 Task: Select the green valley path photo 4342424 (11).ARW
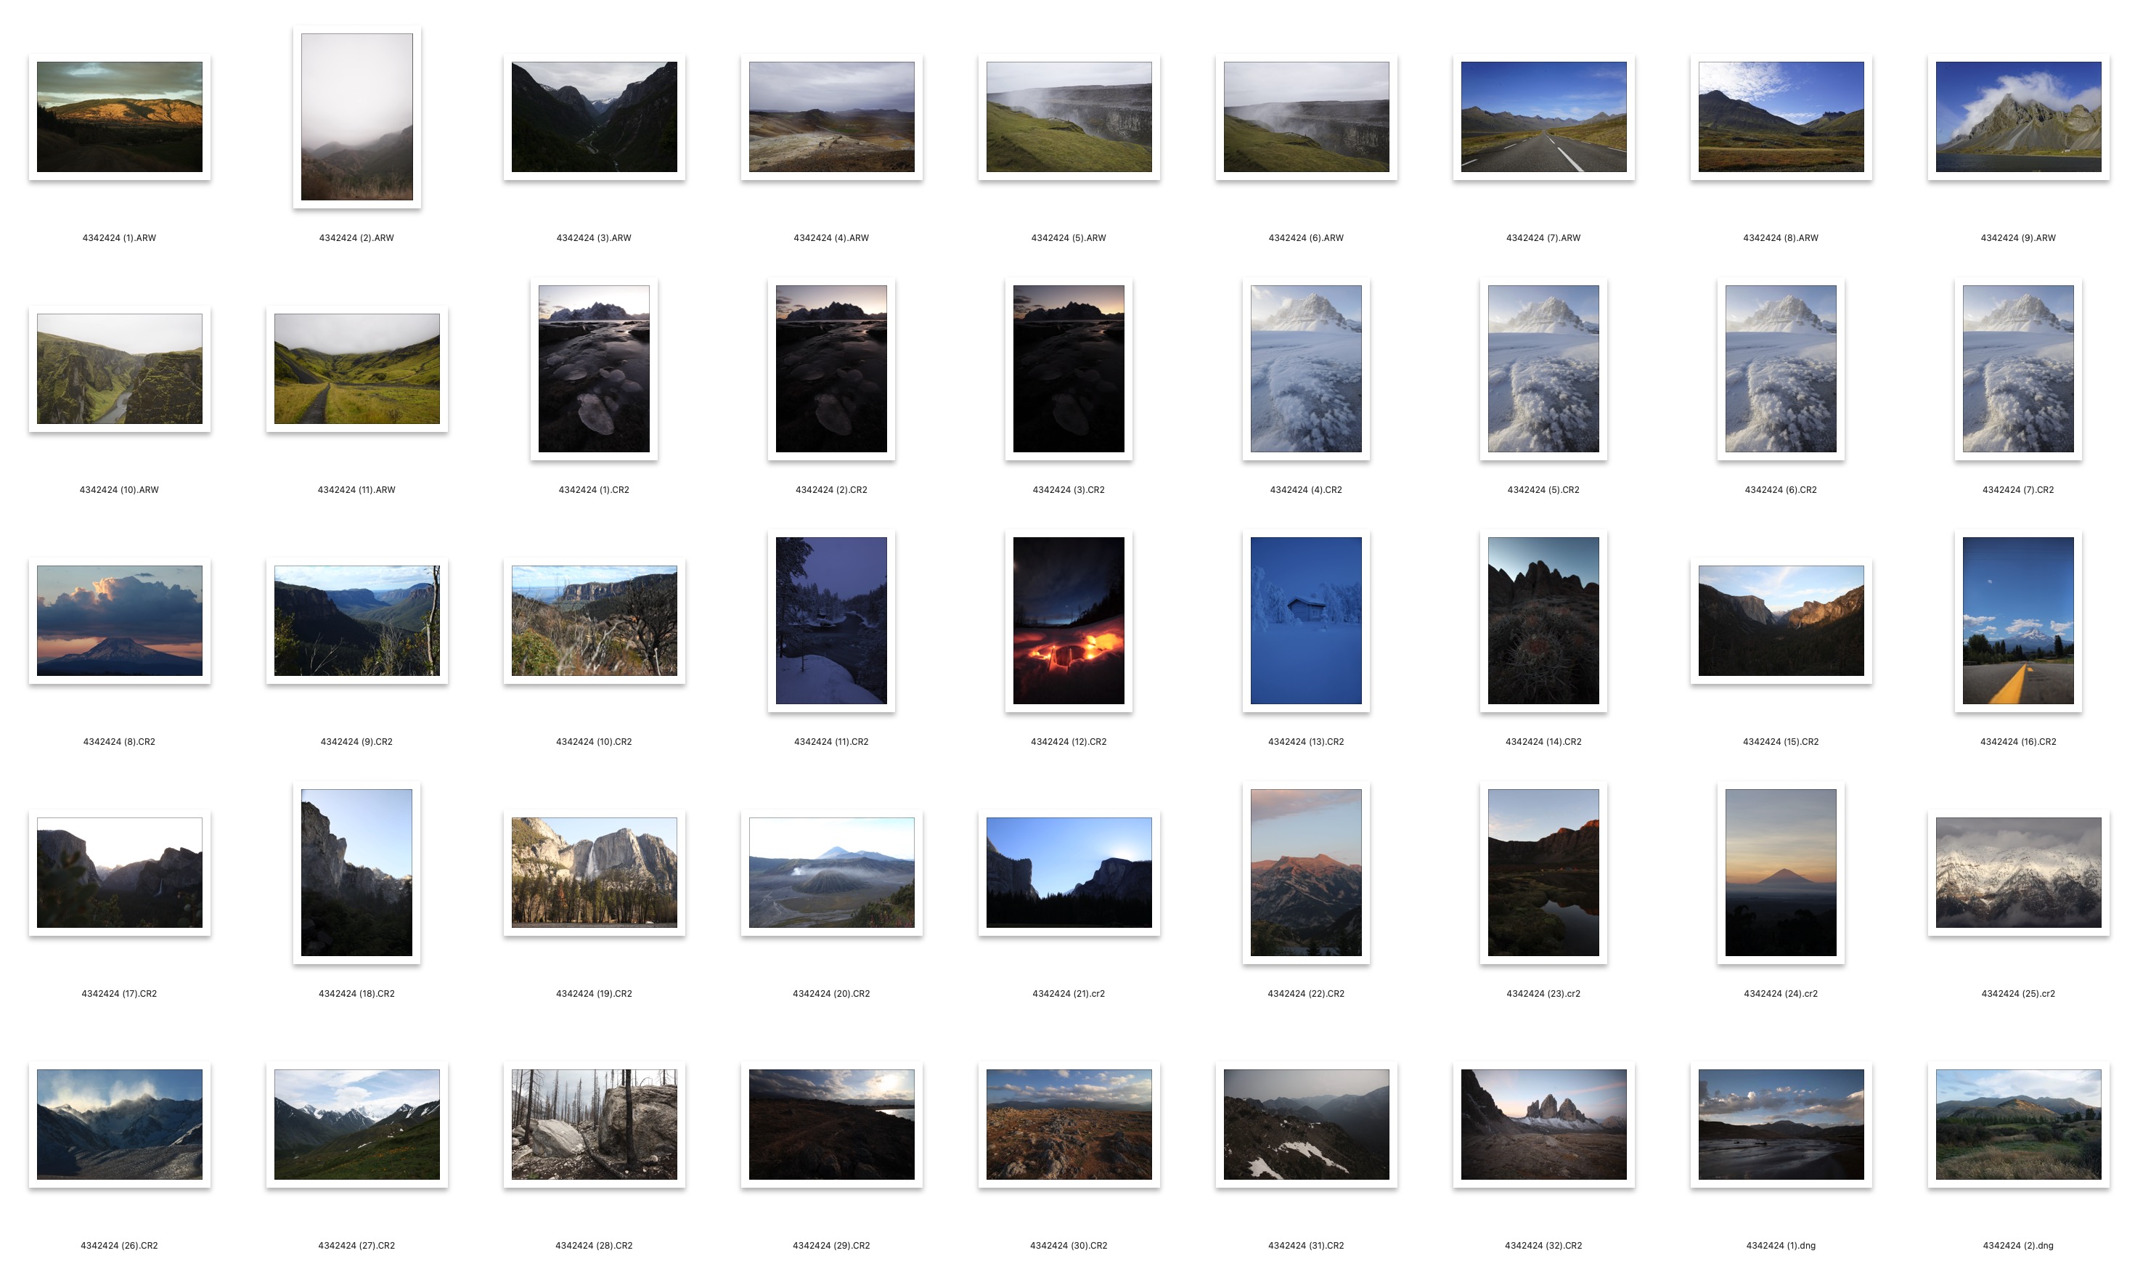click(356, 368)
